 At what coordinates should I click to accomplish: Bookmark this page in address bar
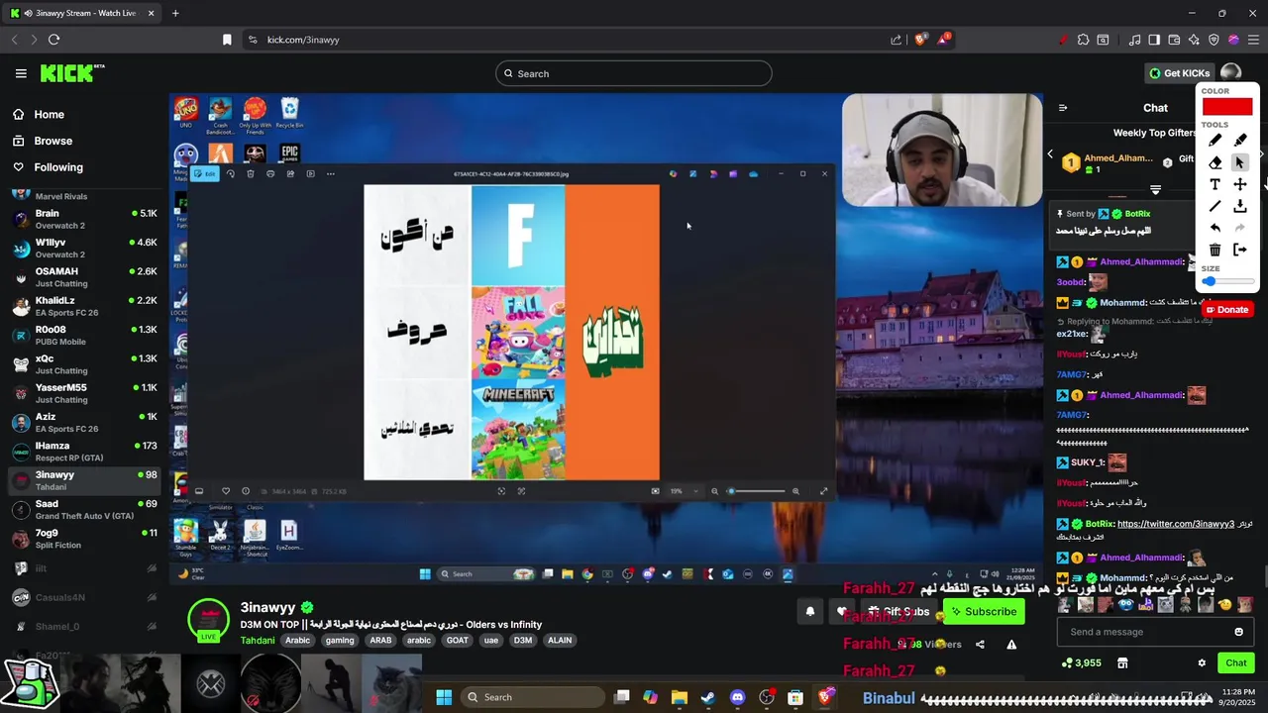pyautogui.click(x=227, y=40)
